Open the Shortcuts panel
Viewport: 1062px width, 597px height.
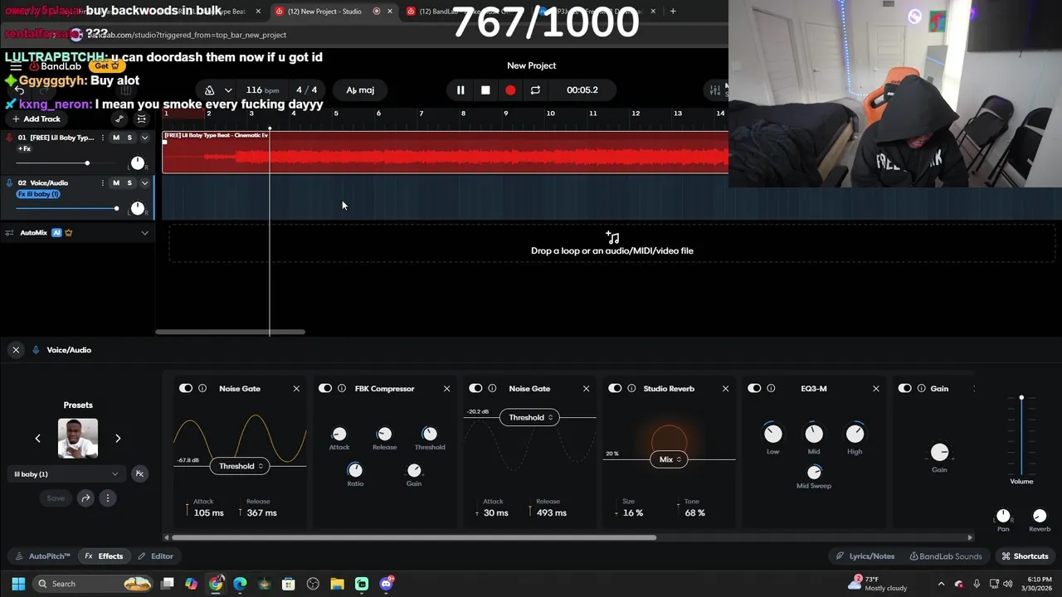tap(1025, 556)
